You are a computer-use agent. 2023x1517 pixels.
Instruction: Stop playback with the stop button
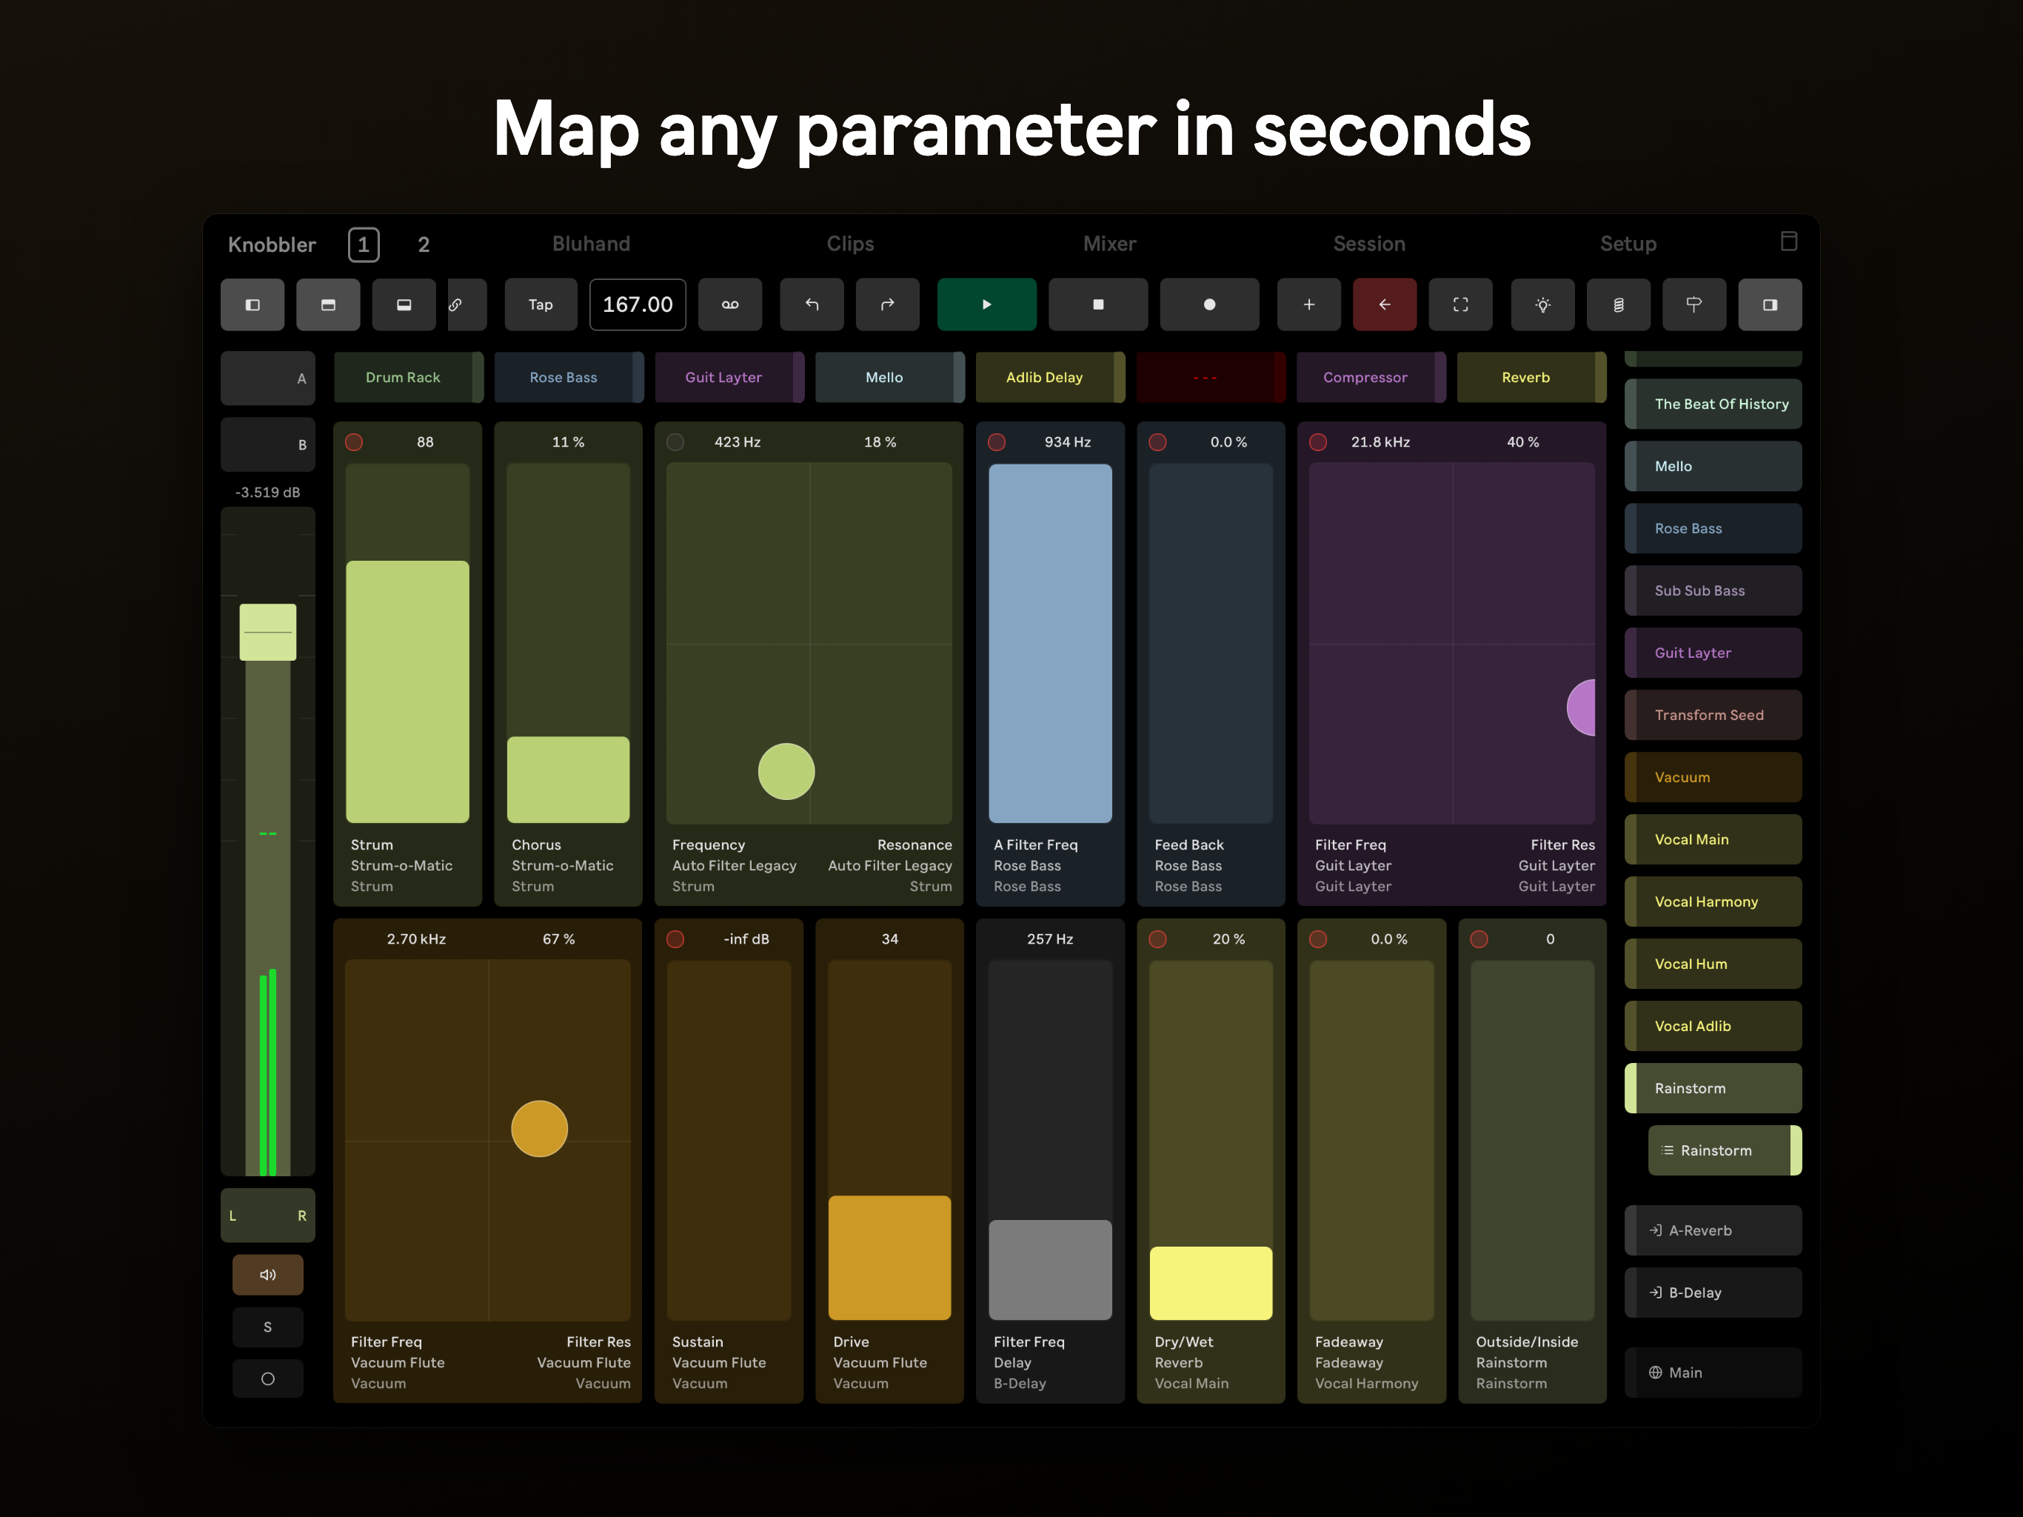pyautogui.click(x=1098, y=304)
